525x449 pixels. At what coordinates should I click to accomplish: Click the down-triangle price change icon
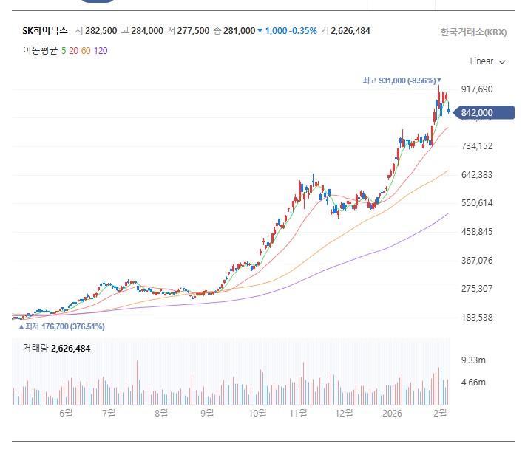(x=260, y=31)
